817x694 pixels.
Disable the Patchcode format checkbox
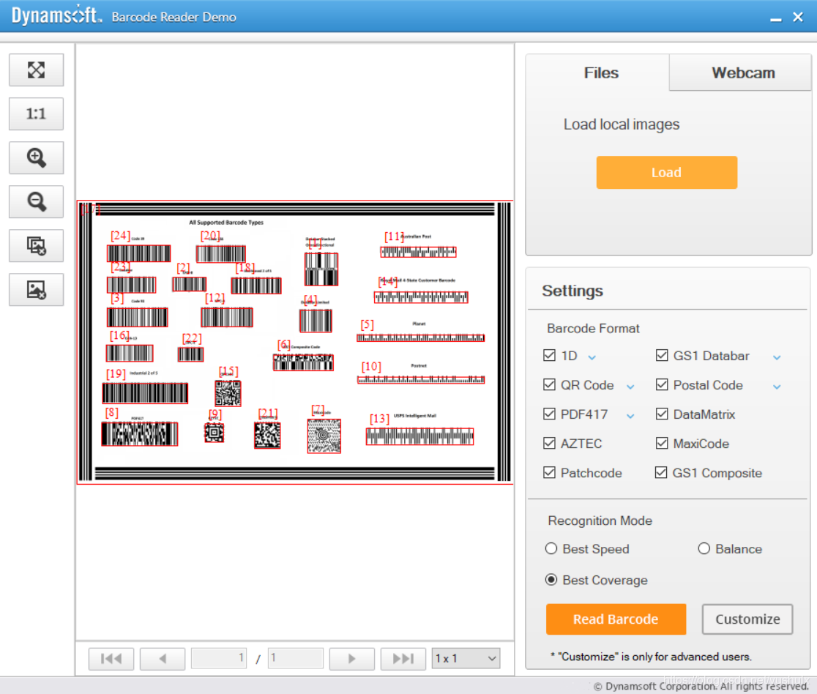tap(549, 473)
